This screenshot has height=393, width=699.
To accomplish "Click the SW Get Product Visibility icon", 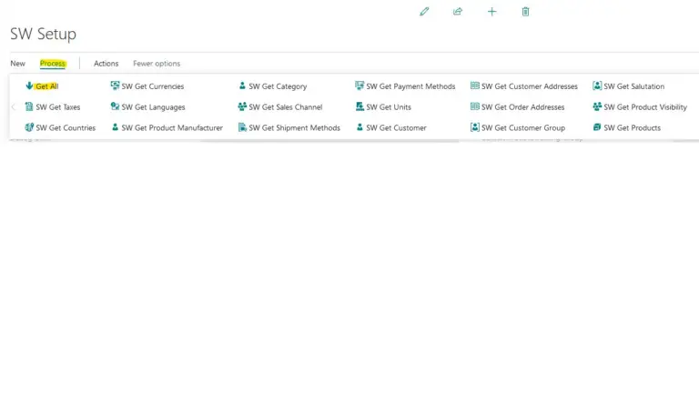I will pos(597,106).
